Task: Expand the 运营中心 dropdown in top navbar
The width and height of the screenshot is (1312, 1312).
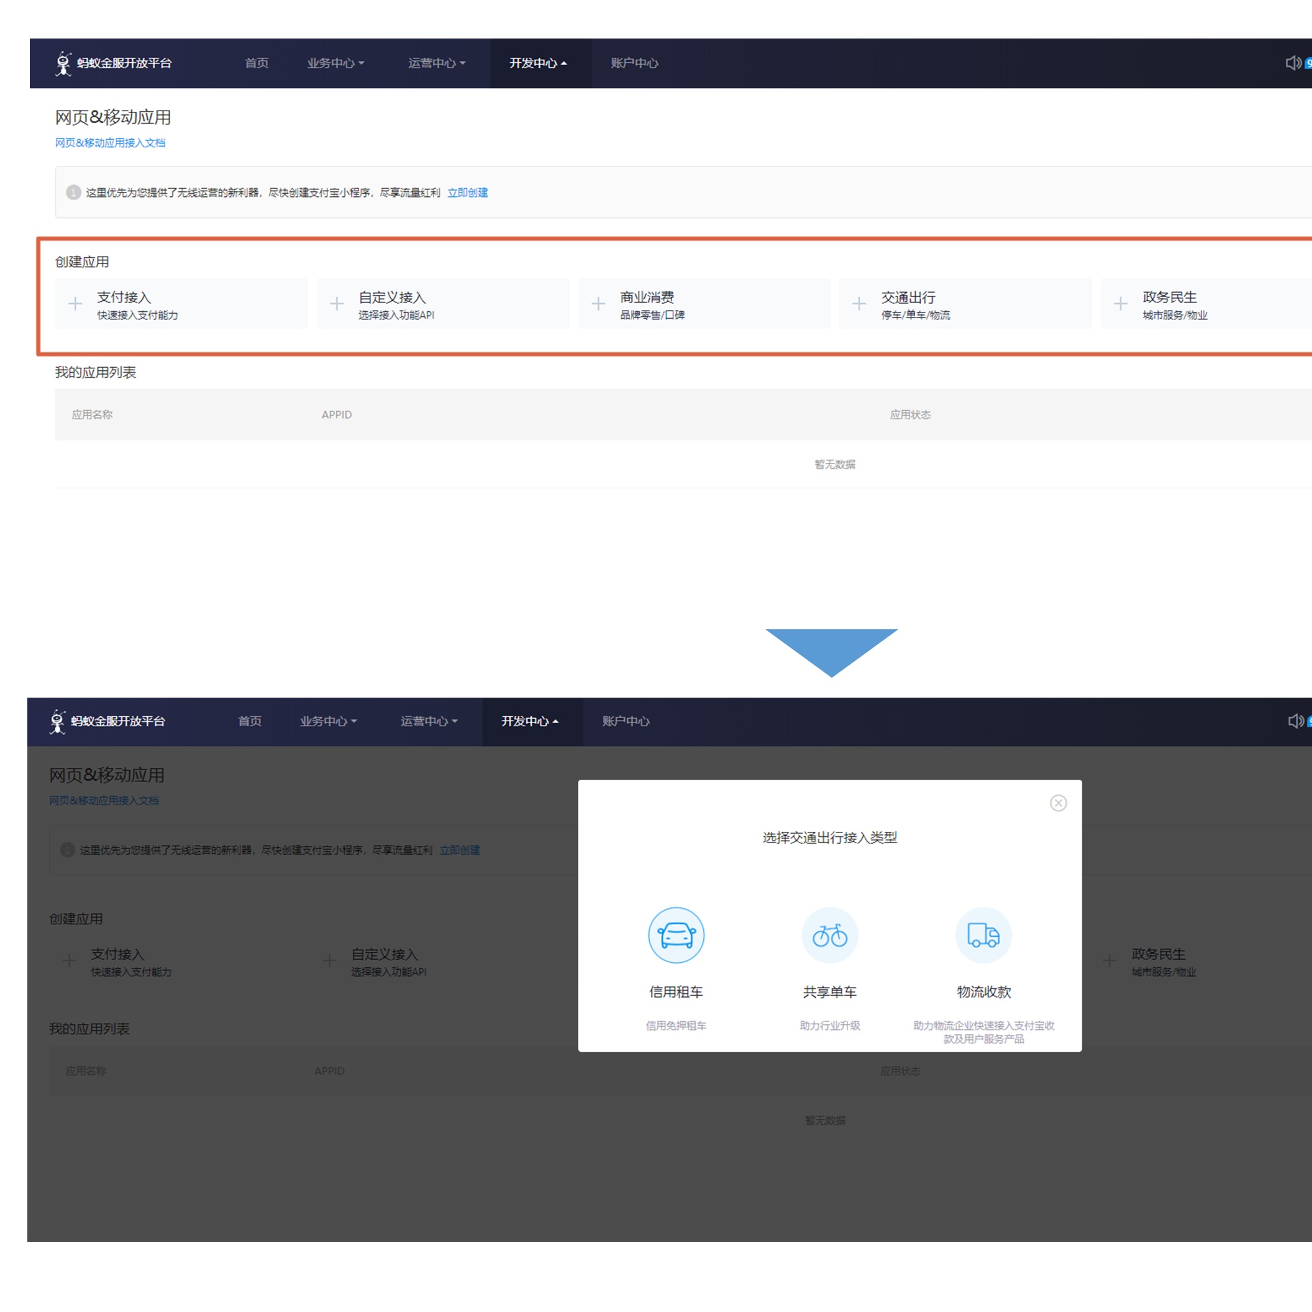Action: coord(437,63)
